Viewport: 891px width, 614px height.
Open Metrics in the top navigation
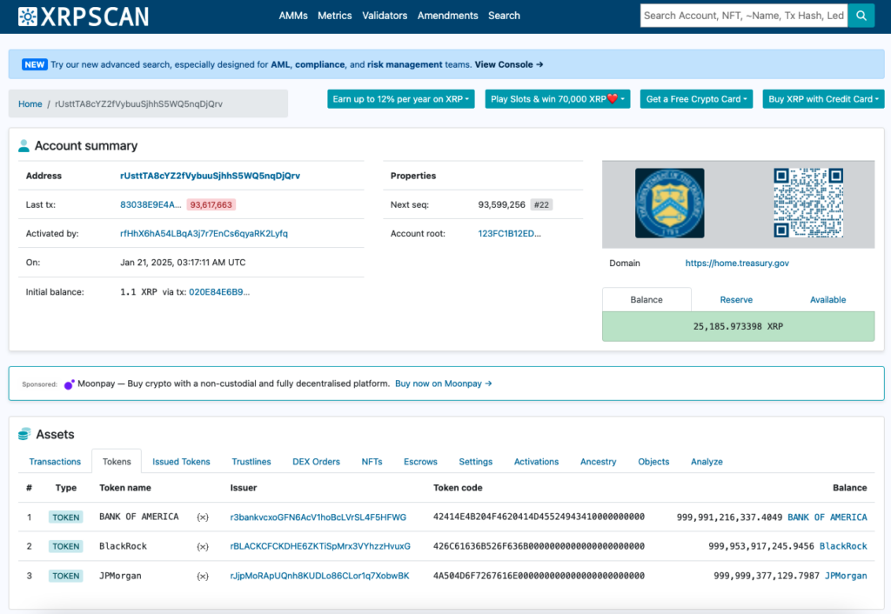335,16
